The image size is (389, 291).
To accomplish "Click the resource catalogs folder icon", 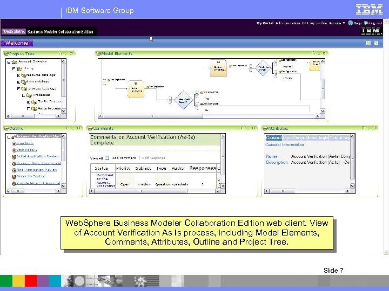I will pyautogui.click(x=23, y=75).
